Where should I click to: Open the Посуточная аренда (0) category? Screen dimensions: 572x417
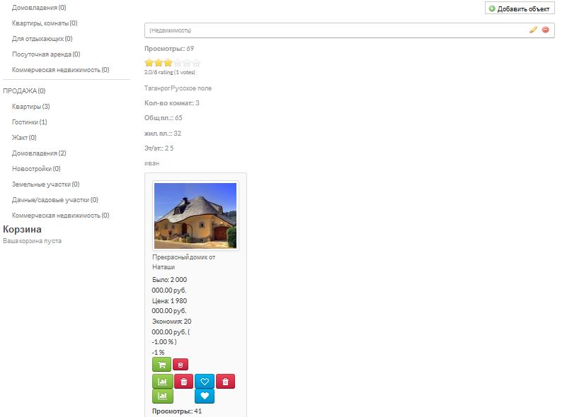[x=46, y=54]
